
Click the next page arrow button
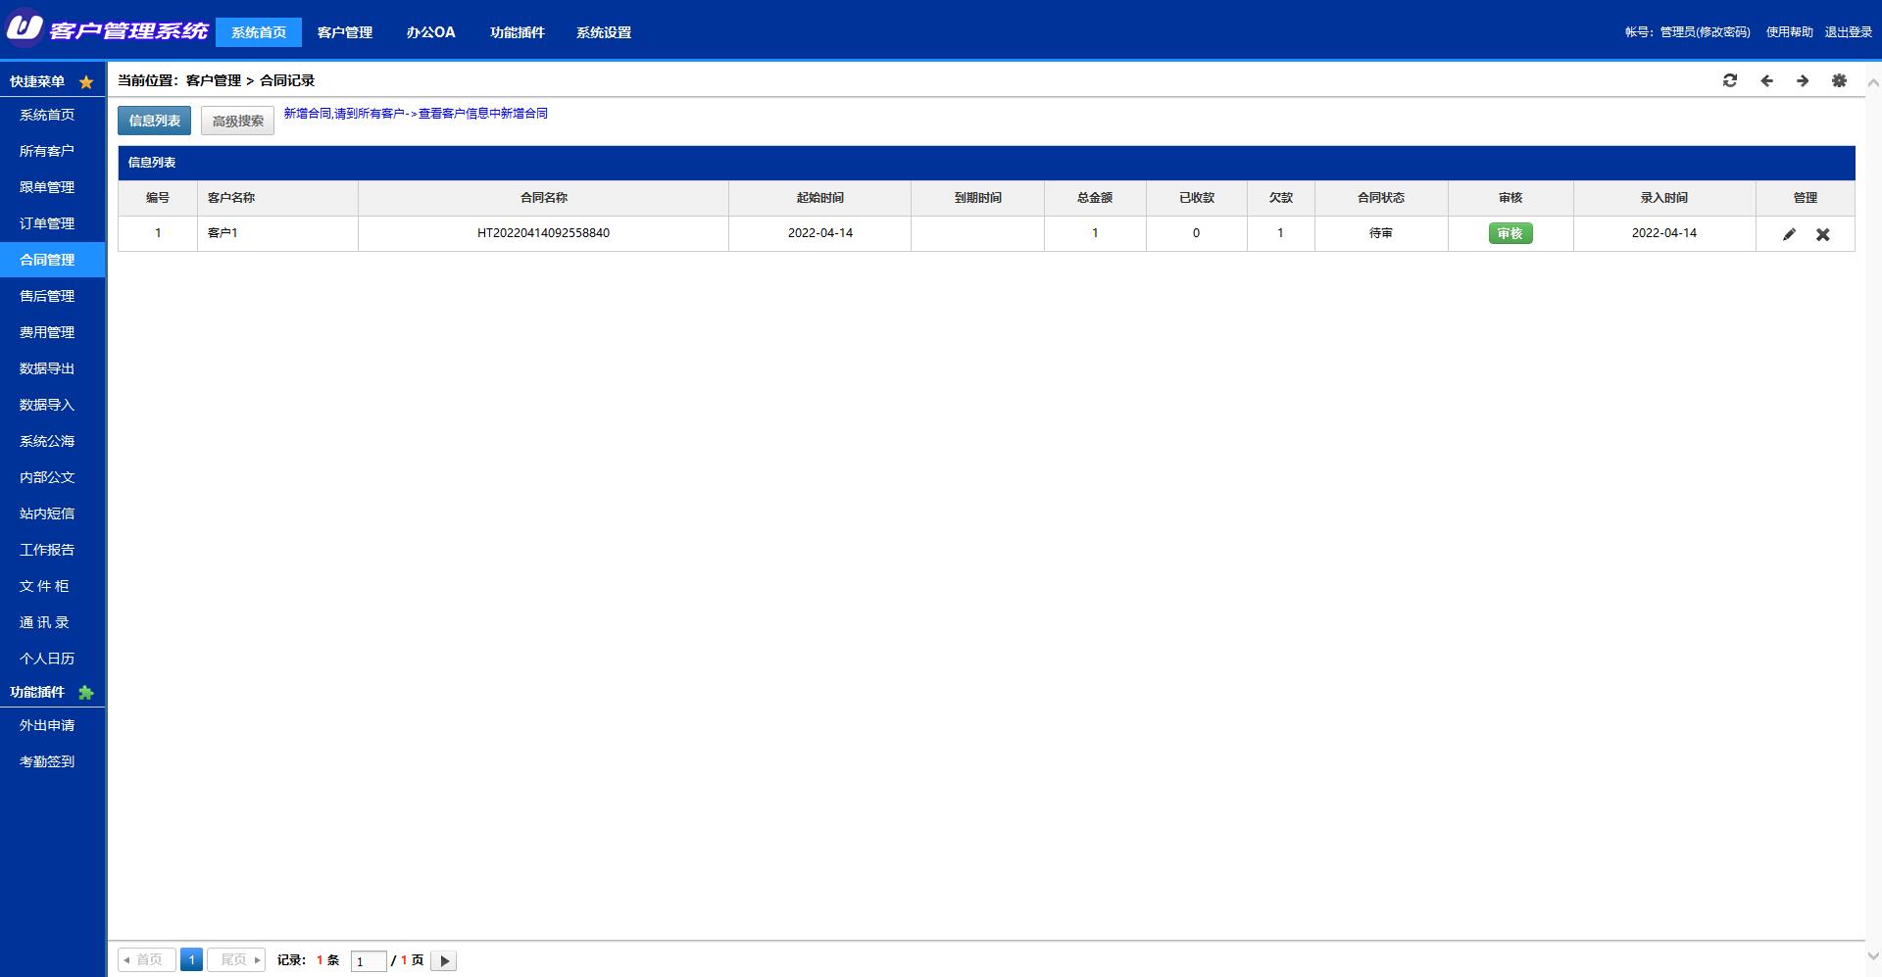pyautogui.click(x=443, y=960)
